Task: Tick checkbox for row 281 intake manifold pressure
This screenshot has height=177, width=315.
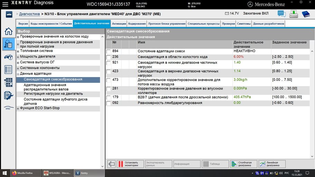Action: coord(109,89)
